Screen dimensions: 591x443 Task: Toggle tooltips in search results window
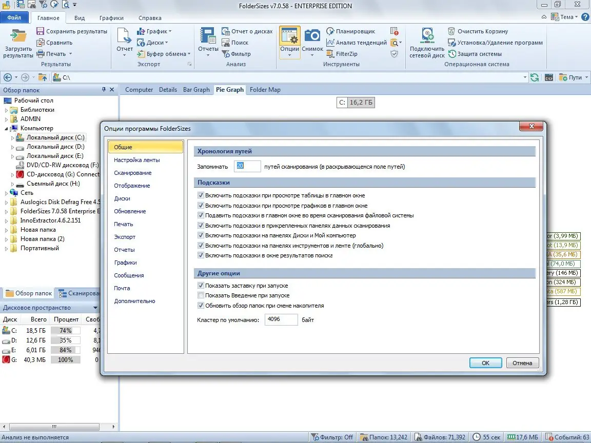[201, 255]
